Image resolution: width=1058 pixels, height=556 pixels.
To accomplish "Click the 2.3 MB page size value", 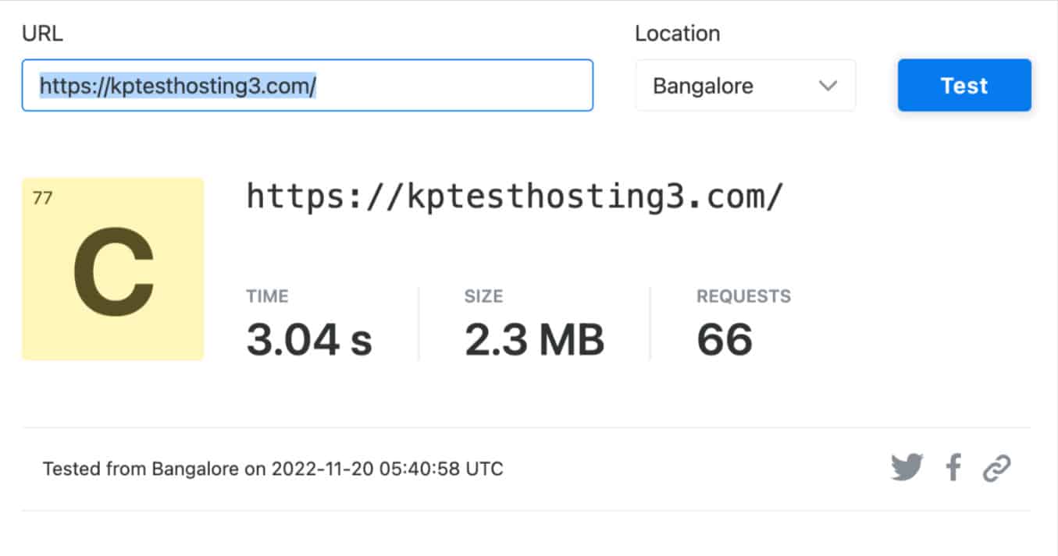I will 534,341.
